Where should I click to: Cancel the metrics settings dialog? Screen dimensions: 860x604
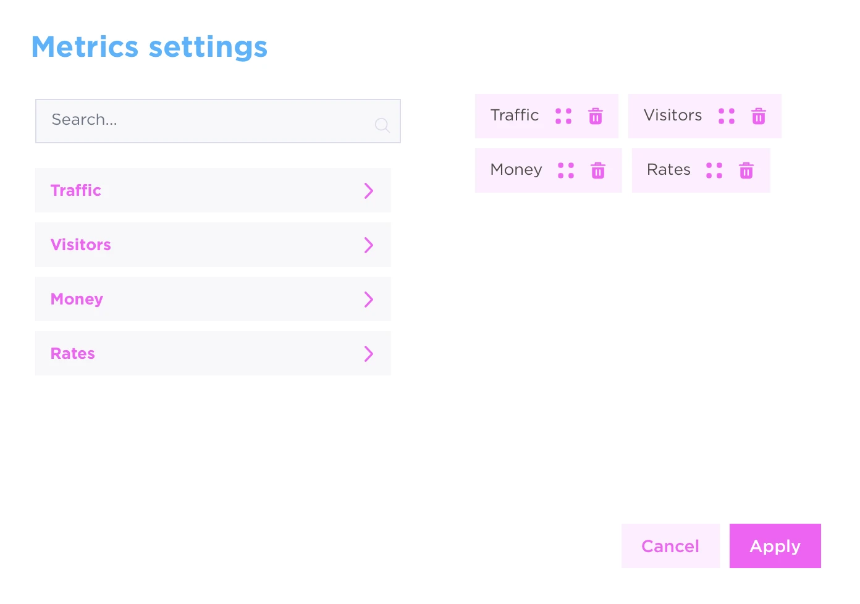[x=670, y=546]
